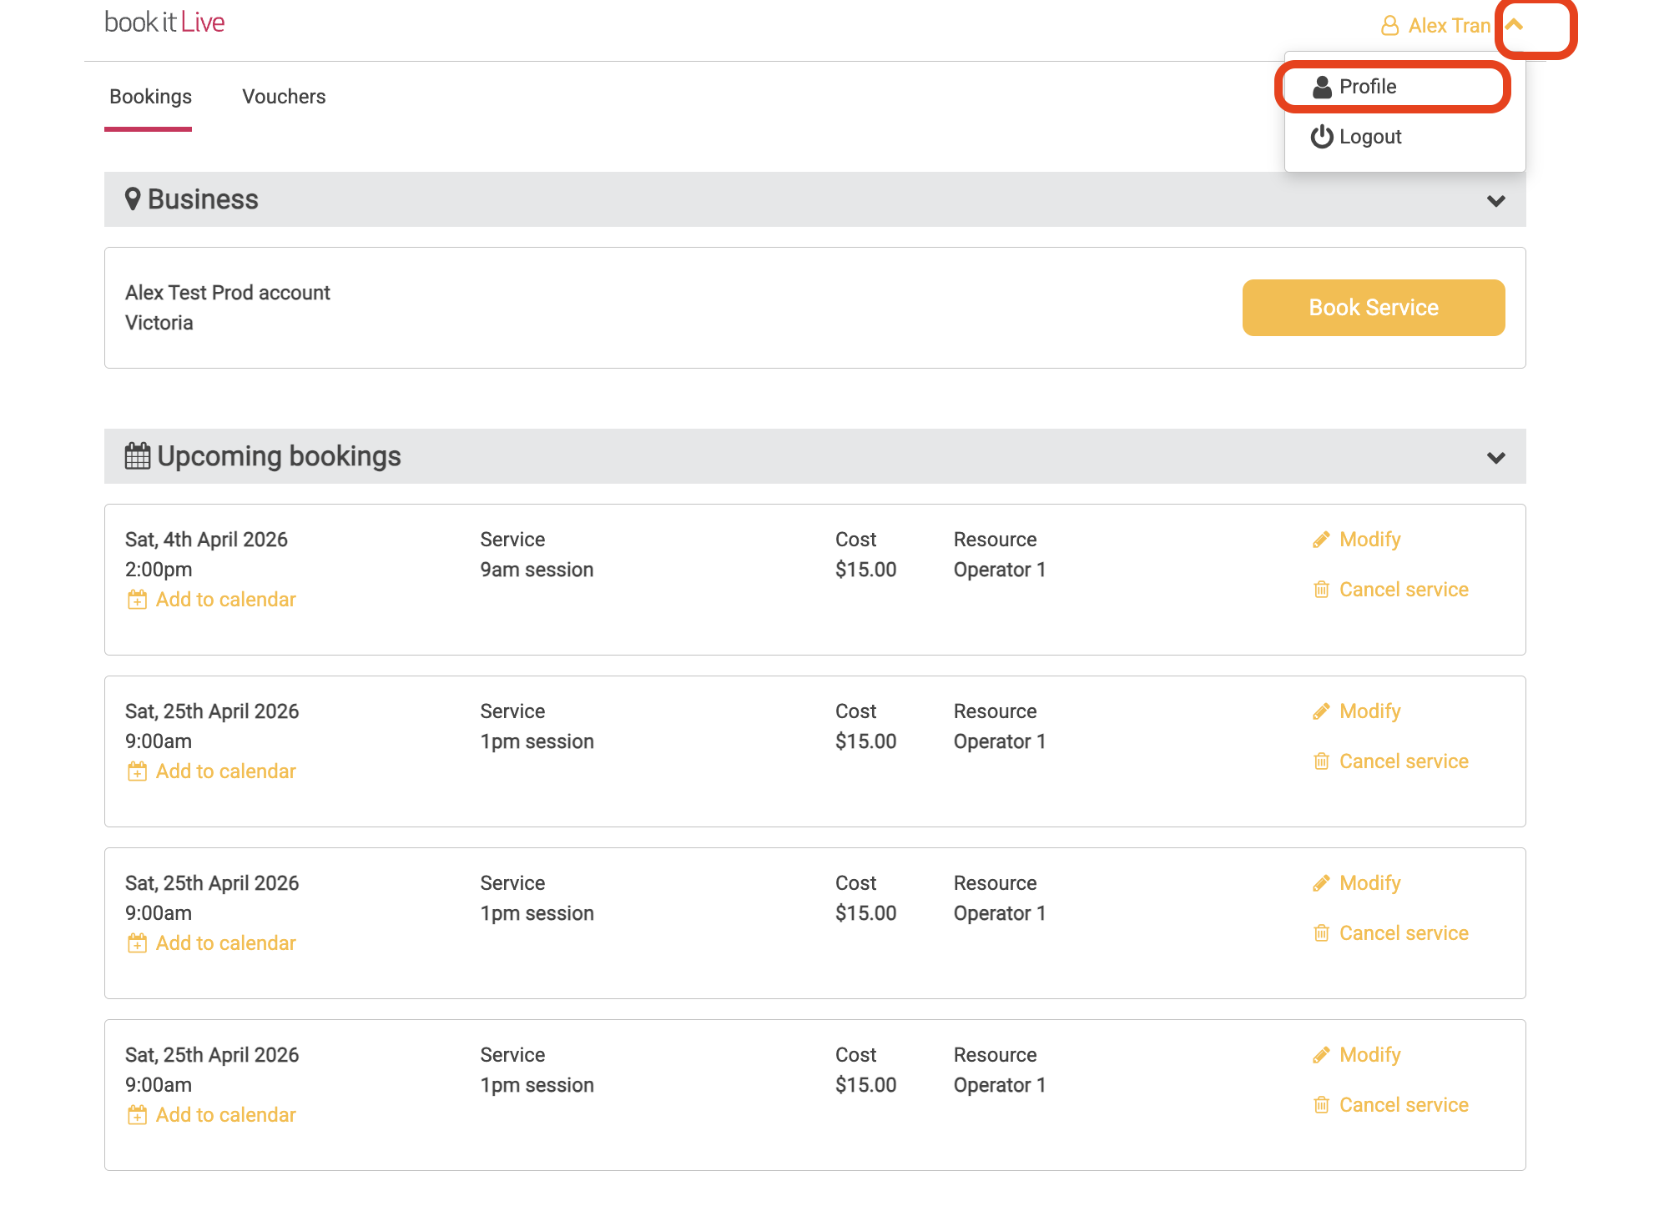The image size is (1654, 1216).
Task: Switch to the Vouchers tab
Action: tap(284, 97)
